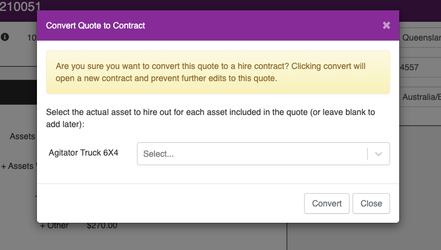Click the Convert Quote to Contract title
This screenshot has width=441, height=250.
[95, 25]
